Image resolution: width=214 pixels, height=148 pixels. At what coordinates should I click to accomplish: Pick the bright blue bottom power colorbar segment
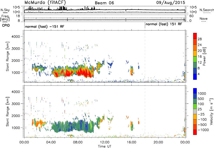[x=195, y=77]
